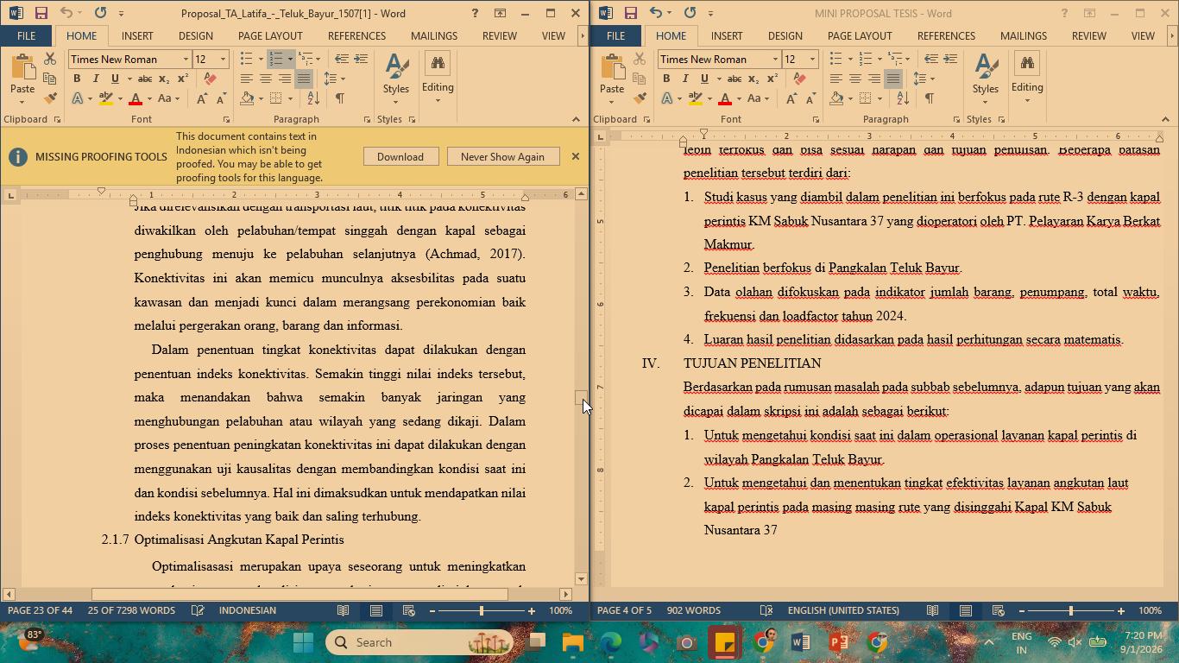Toggle Underline in left window Font group

[115, 79]
